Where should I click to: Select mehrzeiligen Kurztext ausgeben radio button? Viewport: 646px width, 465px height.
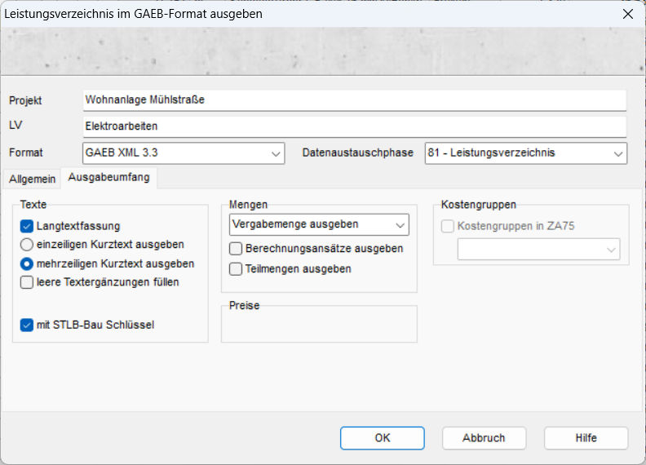click(x=27, y=263)
